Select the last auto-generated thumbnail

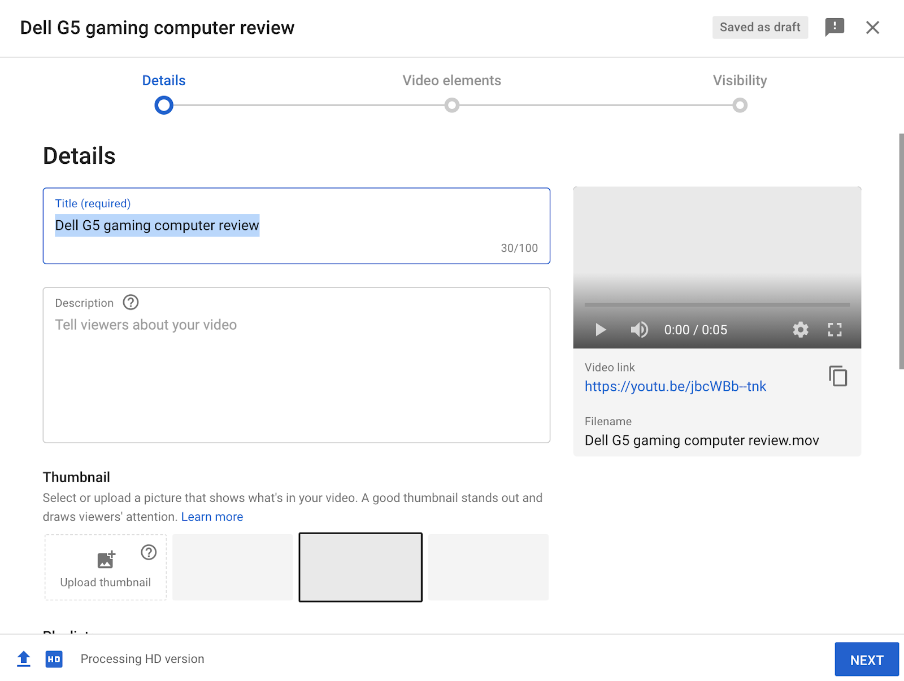tap(488, 567)
